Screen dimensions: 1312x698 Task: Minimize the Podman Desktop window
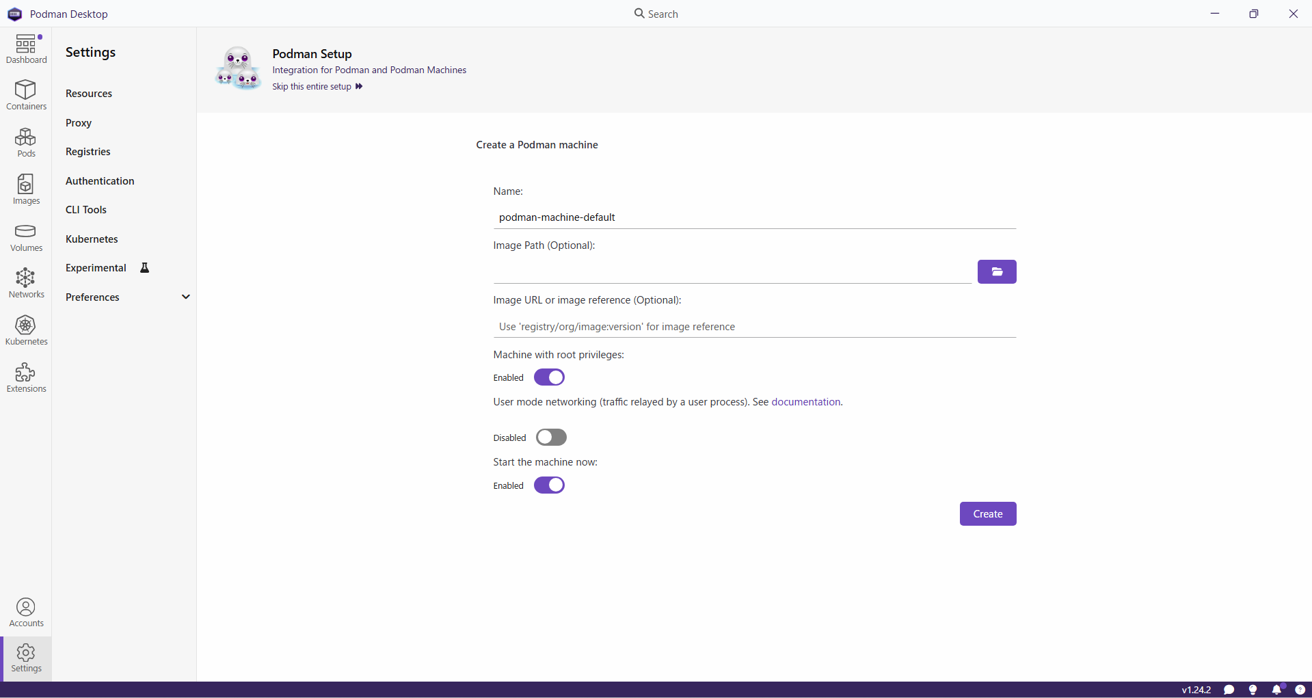pyautogui.click(x=1214, y=14)
